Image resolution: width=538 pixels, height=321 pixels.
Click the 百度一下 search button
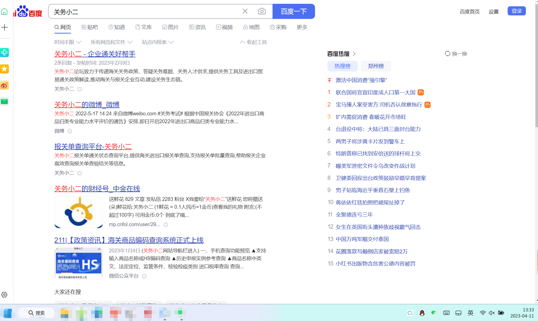coord(294,11)
